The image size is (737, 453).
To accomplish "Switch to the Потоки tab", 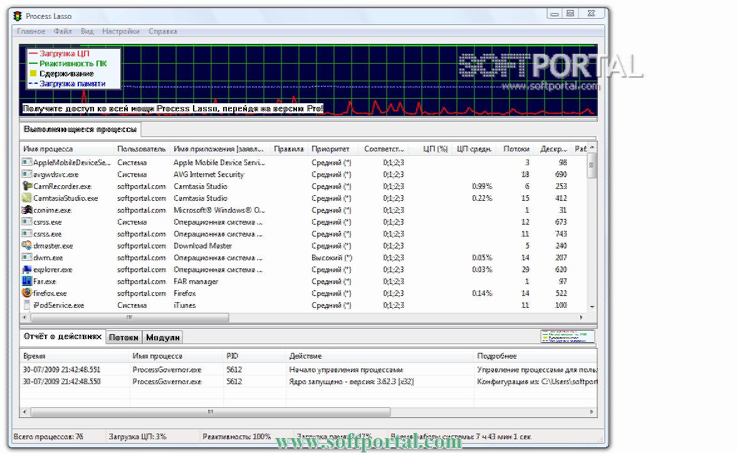I will (123, 337).
